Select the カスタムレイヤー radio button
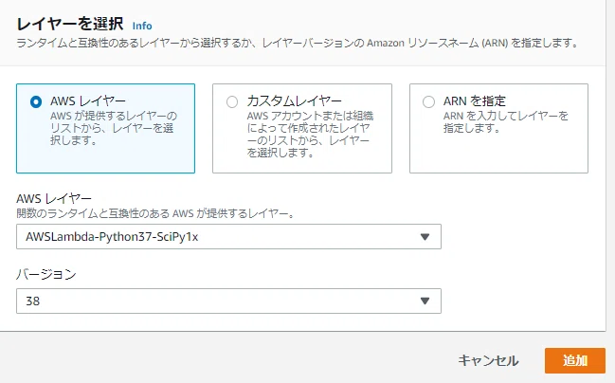This screenshot has height=383, width=615. point(232,102)
